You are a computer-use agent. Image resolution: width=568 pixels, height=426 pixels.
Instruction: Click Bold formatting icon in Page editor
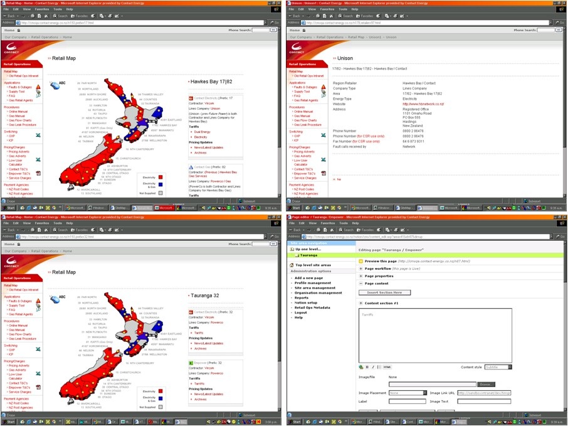pos(367,367)
